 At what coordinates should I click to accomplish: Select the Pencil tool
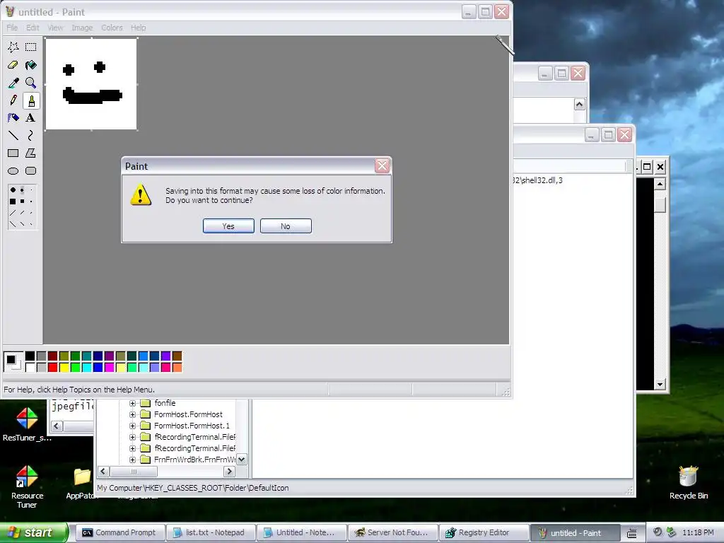tap(13, 100)
